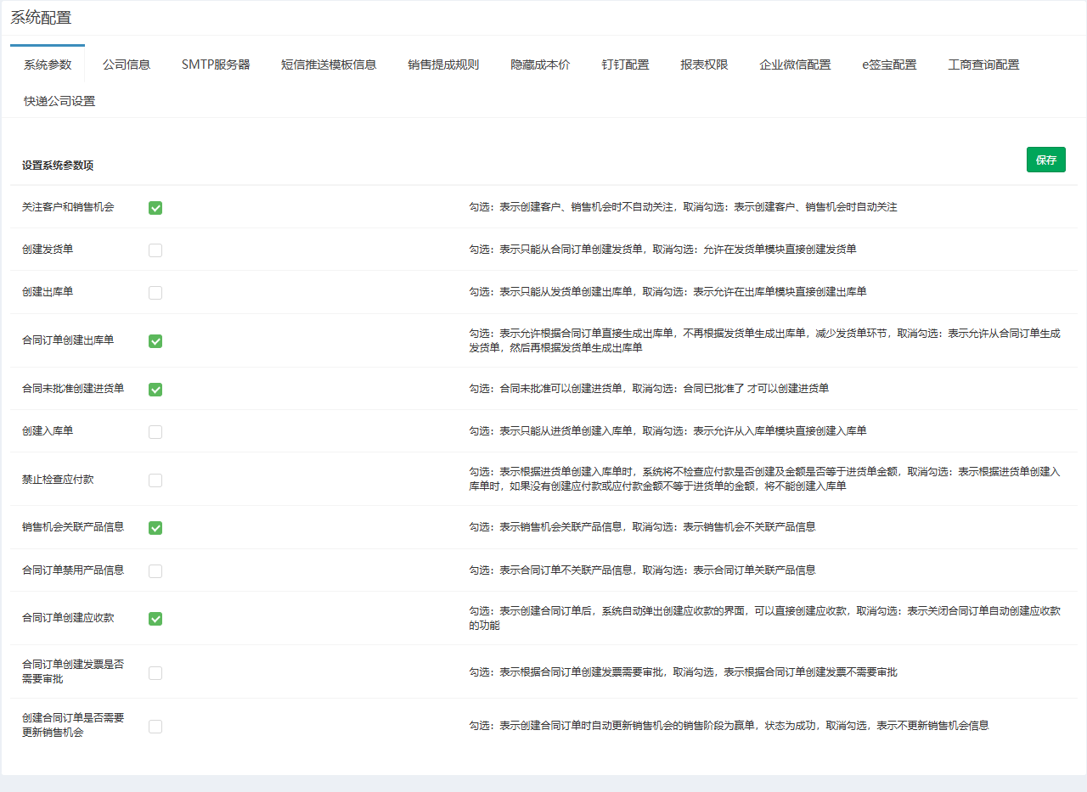The image size is (1087, 792).
Task: Enable 合同订单创建发票是否需要审批 checkbox
Action: coord(155,673)
